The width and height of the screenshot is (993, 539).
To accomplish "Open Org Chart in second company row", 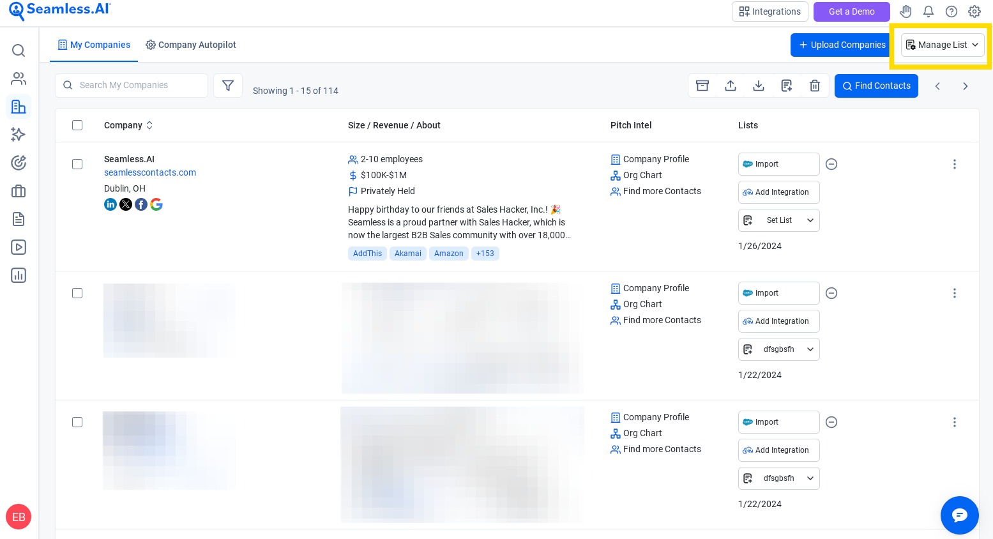I will [636, 304].
